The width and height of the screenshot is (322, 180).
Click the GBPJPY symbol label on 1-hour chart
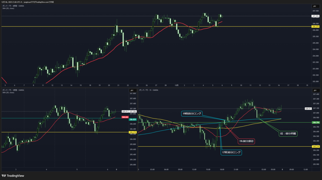point(125,111)
